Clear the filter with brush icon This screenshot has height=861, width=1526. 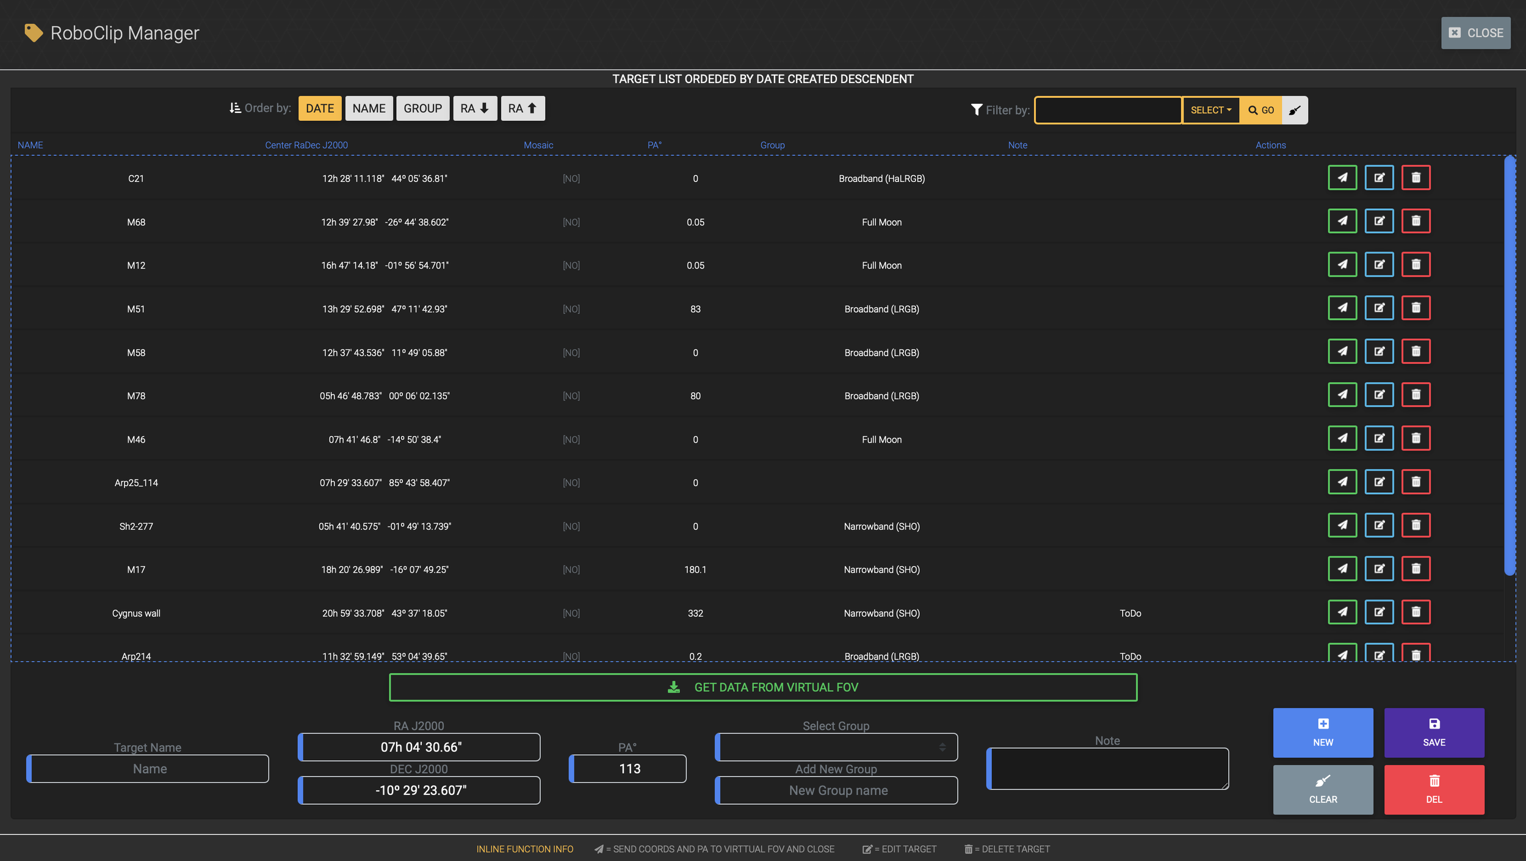pyautogui.click(x=1294, y=110)
